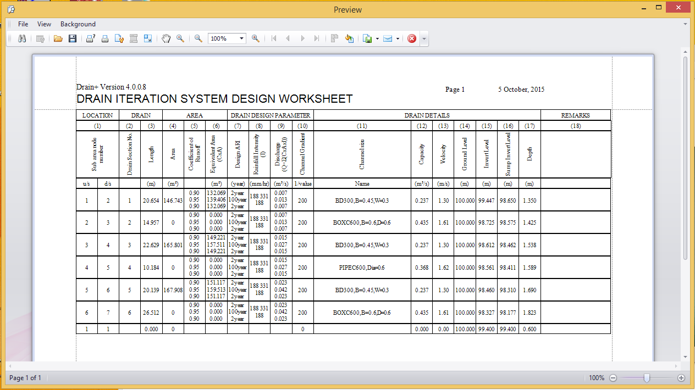Click the Send via E-mail envelope icon
The width and height of the screenshot is (695, 390).
pos(388,38)
